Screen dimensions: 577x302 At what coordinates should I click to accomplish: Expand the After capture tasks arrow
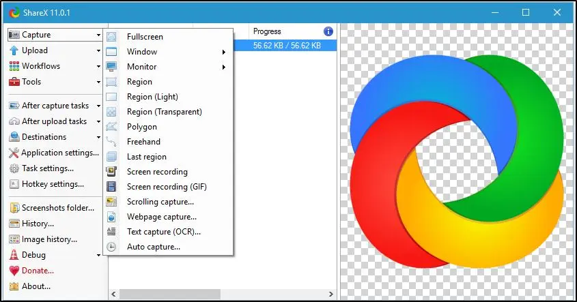point(98,106)
